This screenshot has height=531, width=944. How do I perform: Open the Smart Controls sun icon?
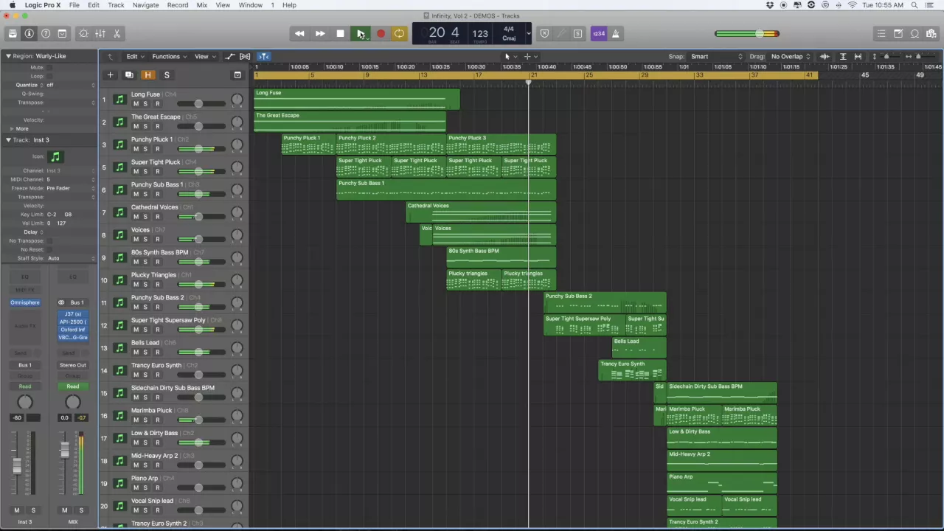point(83,33)
